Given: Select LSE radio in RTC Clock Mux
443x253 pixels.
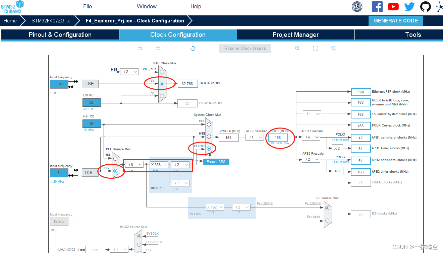Looking at the screenshot, I should 162,84.
